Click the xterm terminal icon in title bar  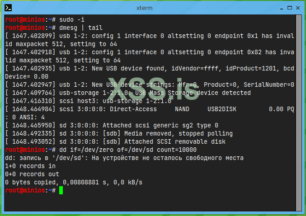click(8, 8)
